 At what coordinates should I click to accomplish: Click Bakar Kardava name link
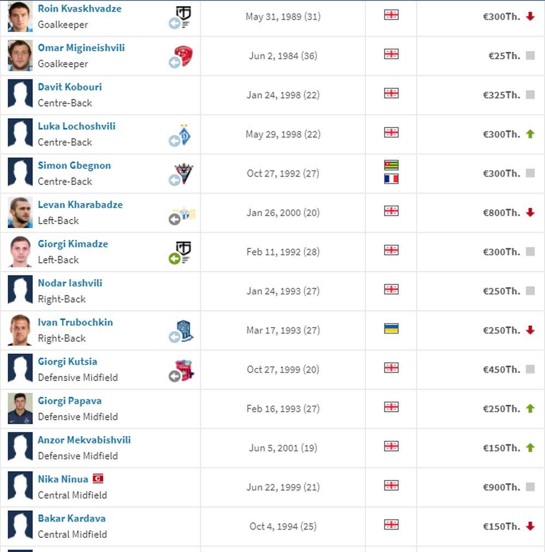click(71, 518)
